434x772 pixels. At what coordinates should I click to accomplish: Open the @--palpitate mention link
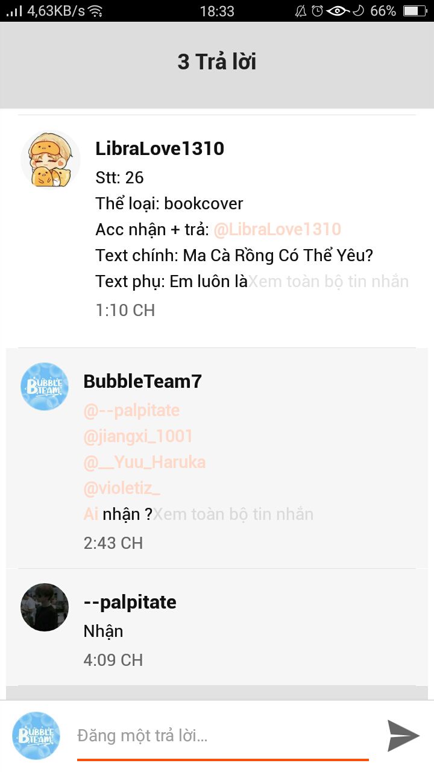click(x=131, y=411)
